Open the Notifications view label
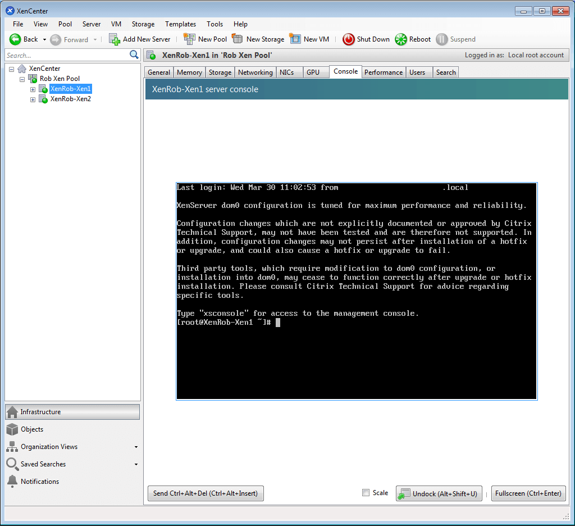The height and width of the screenshot is (526, 575). 40,481
